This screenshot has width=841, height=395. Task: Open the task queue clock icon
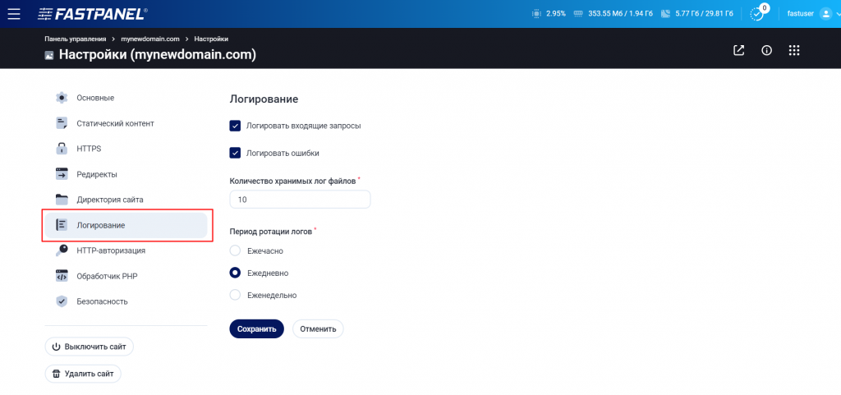(x=756, y=14)
